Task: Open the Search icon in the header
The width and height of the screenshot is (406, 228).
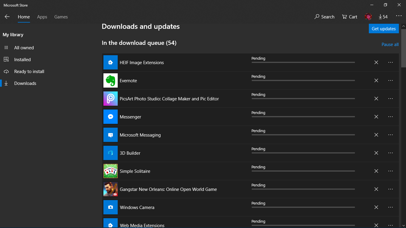Action: click(324, 17)
